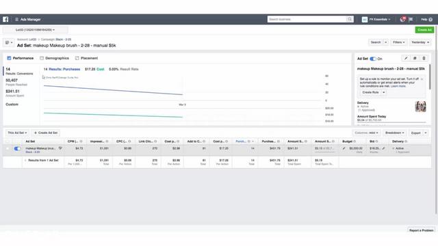Image resolution: width=438 pixels, height=246 pixels.
Task: Click info icon beside Purchase value column header
Action: [x=279, y=141]
